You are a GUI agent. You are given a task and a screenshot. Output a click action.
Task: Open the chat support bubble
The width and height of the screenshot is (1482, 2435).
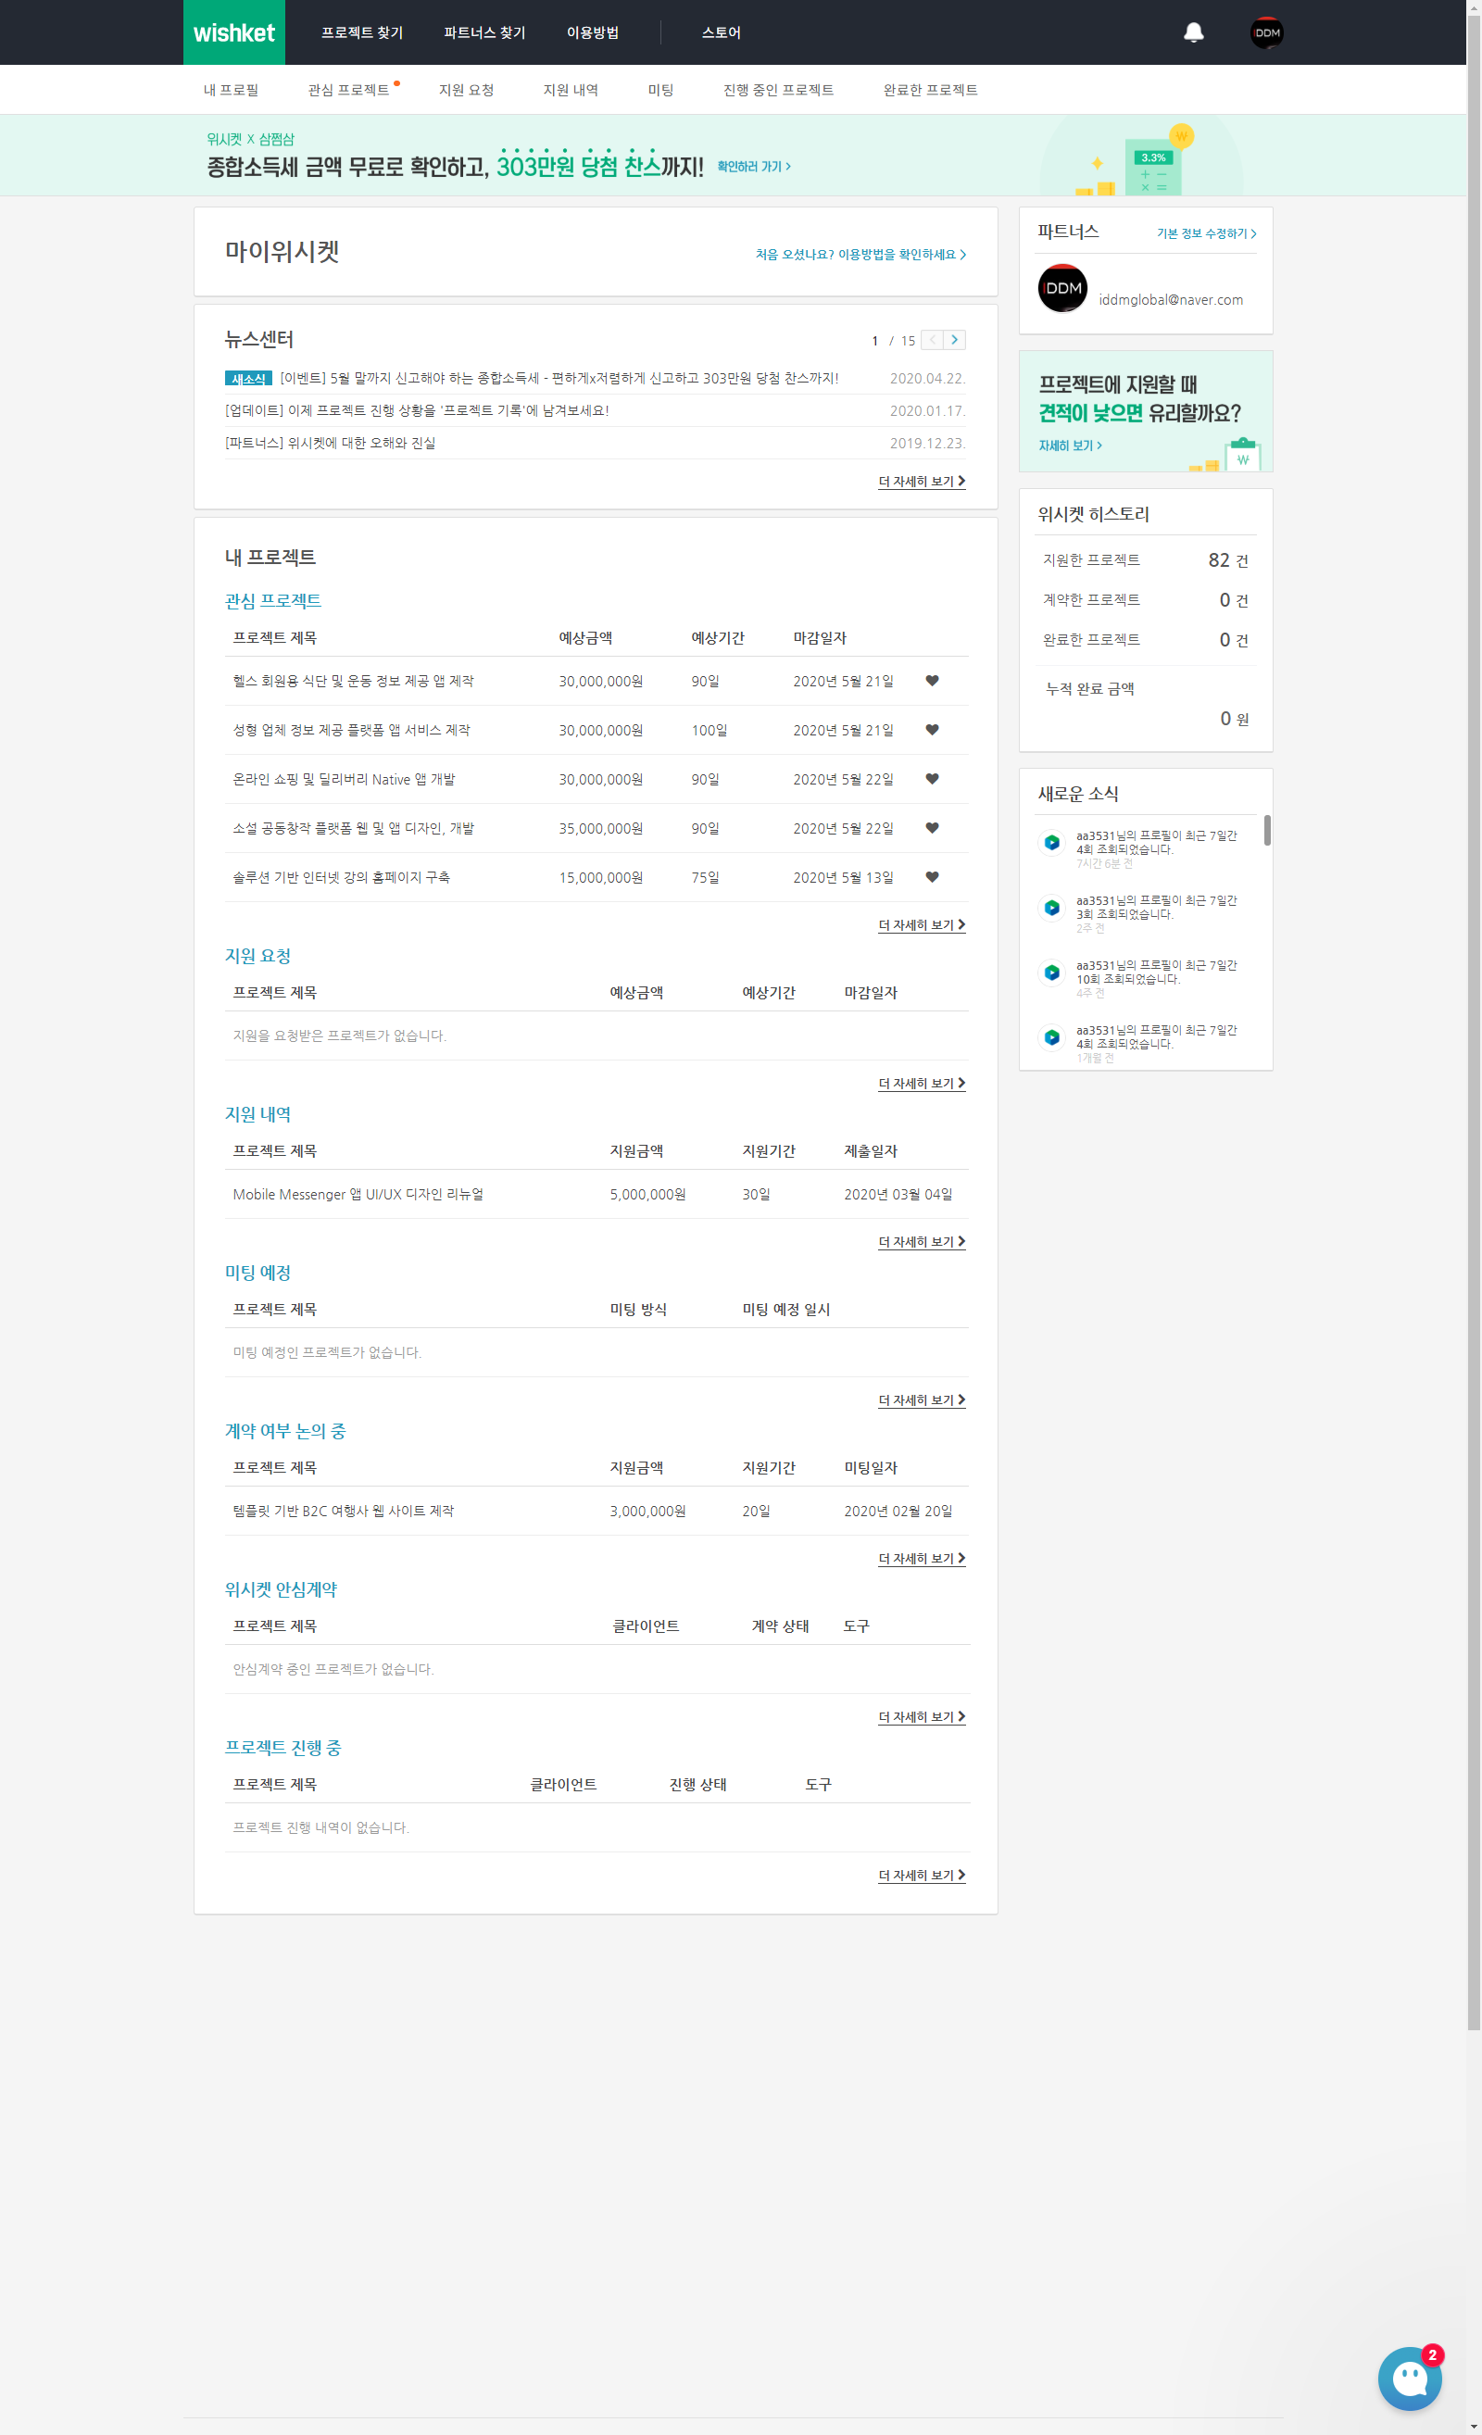(1410, 2378)
